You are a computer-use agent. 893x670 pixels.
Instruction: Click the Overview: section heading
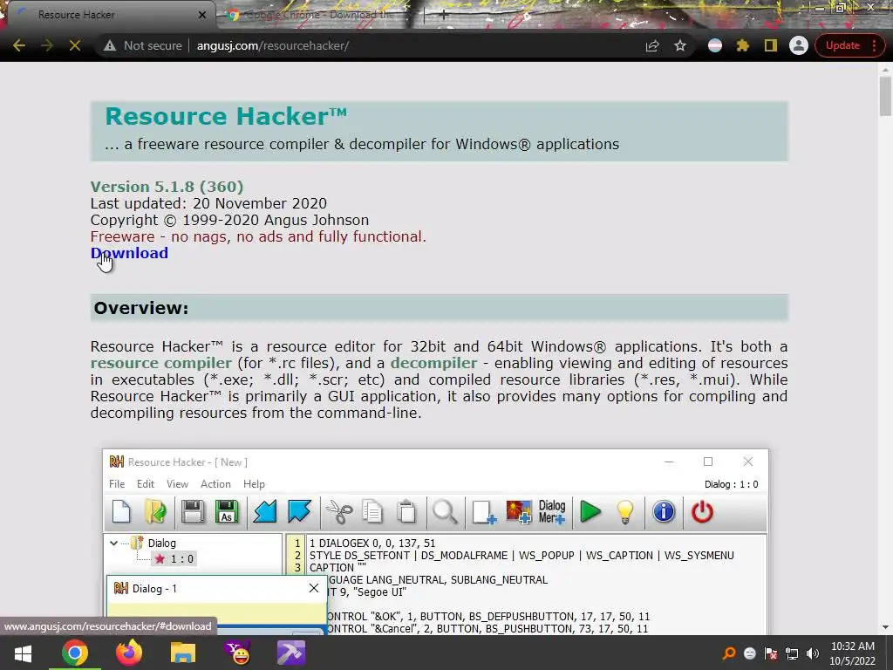(x=141, y=308)
